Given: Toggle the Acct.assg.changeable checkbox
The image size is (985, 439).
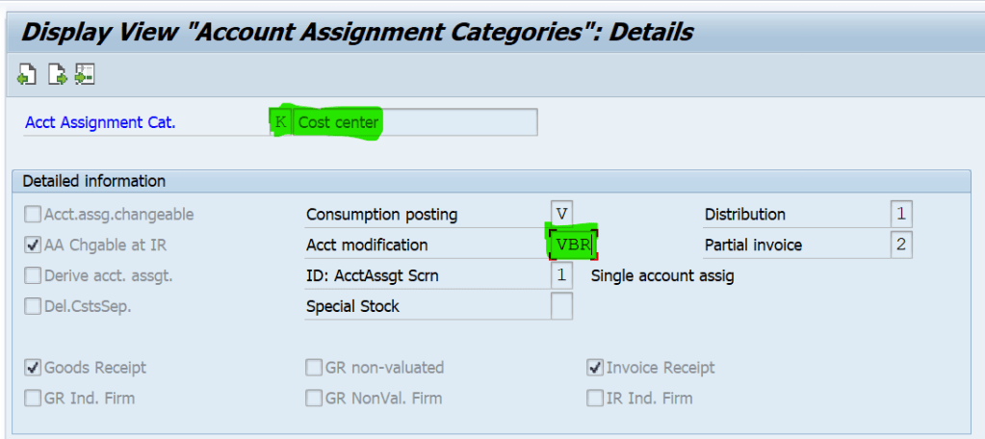Looking at the screenshot, I should click(33, 215).
